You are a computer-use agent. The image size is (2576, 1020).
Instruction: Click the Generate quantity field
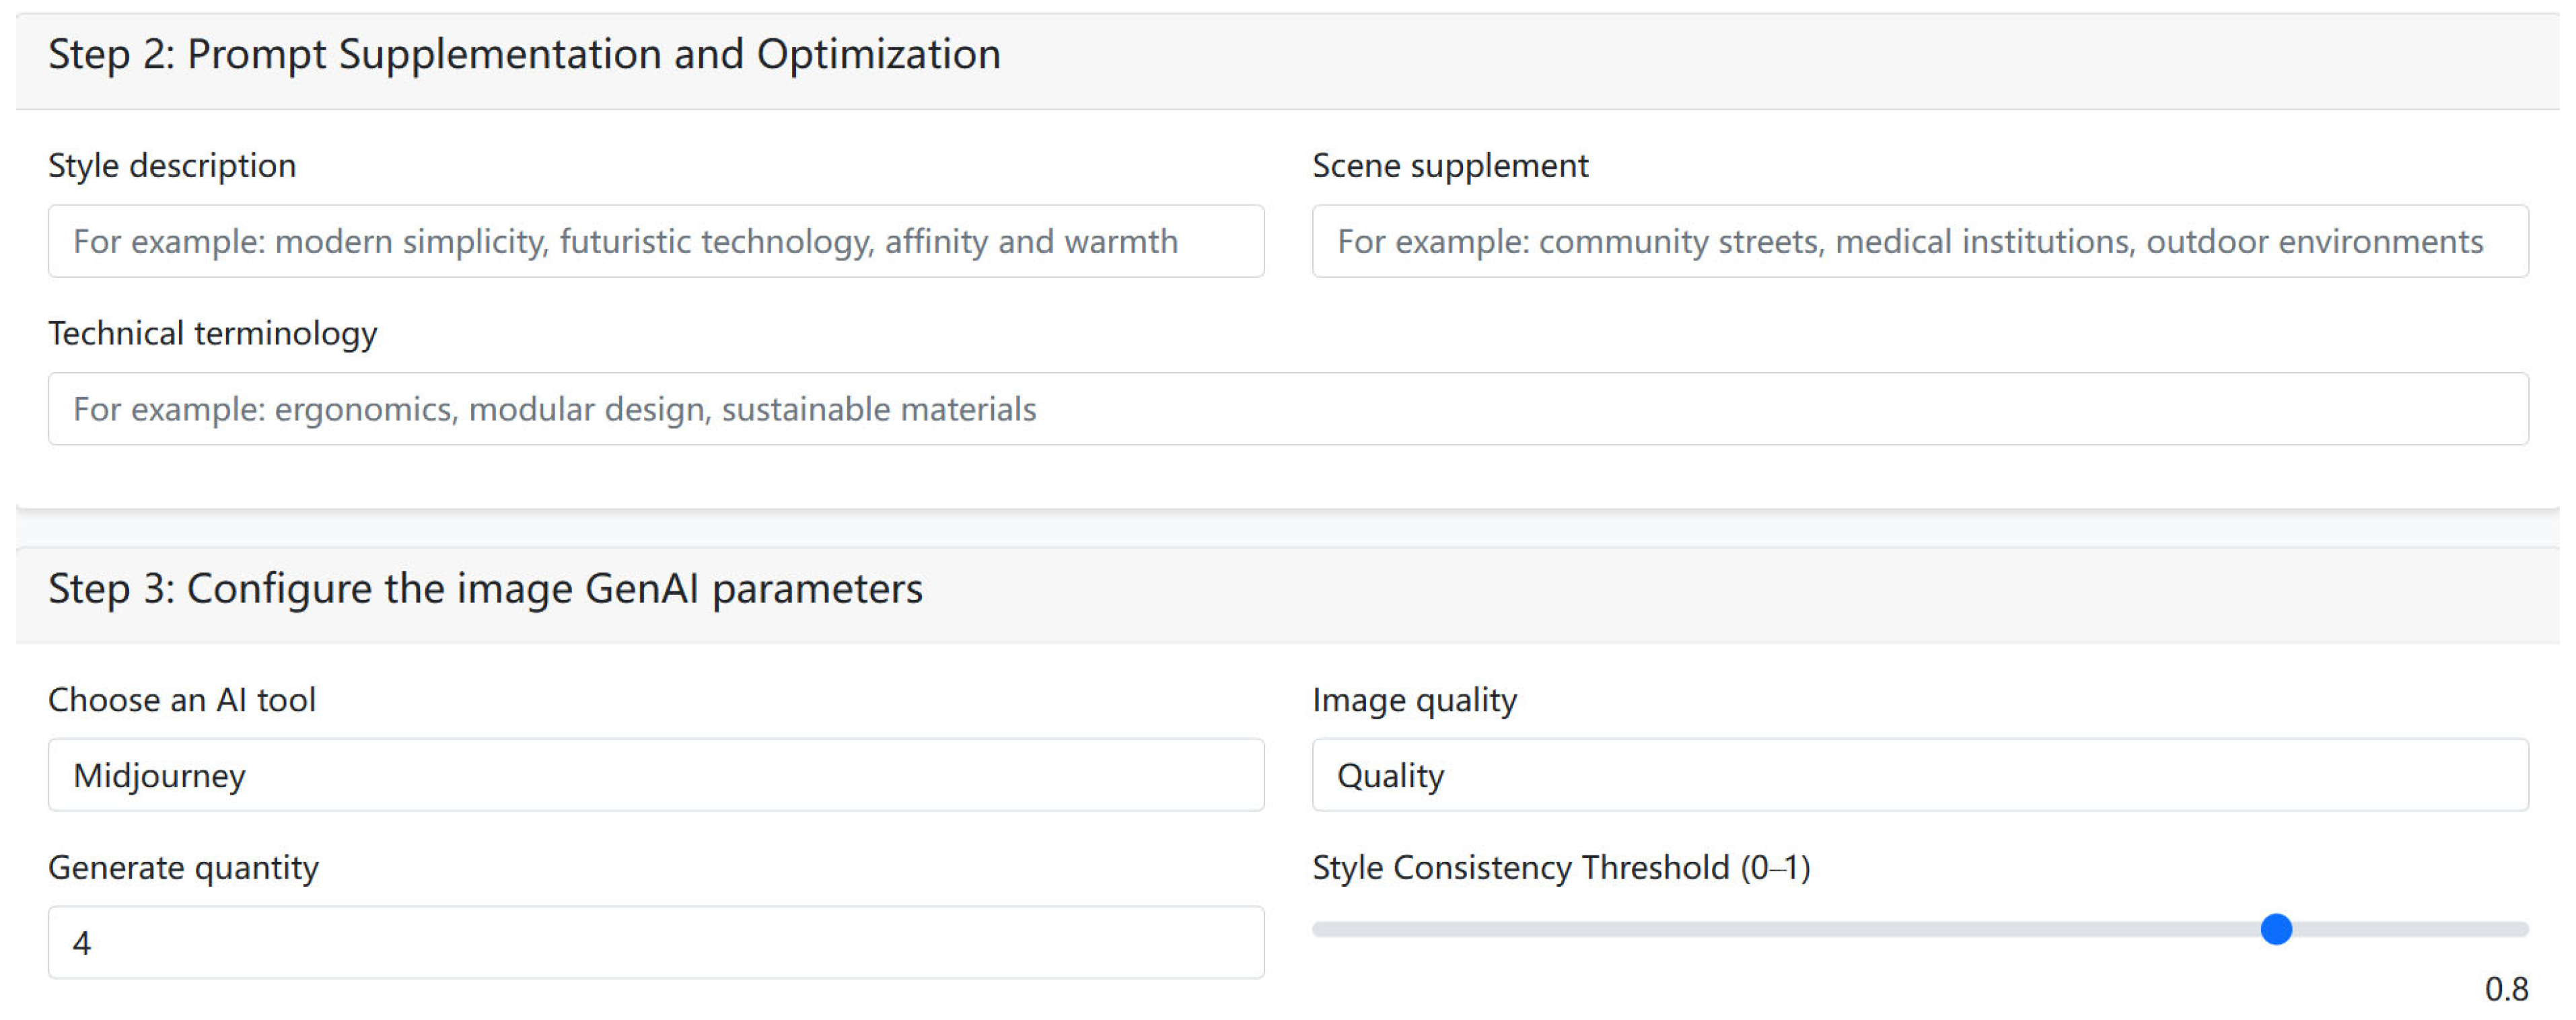tap(656, 942)
